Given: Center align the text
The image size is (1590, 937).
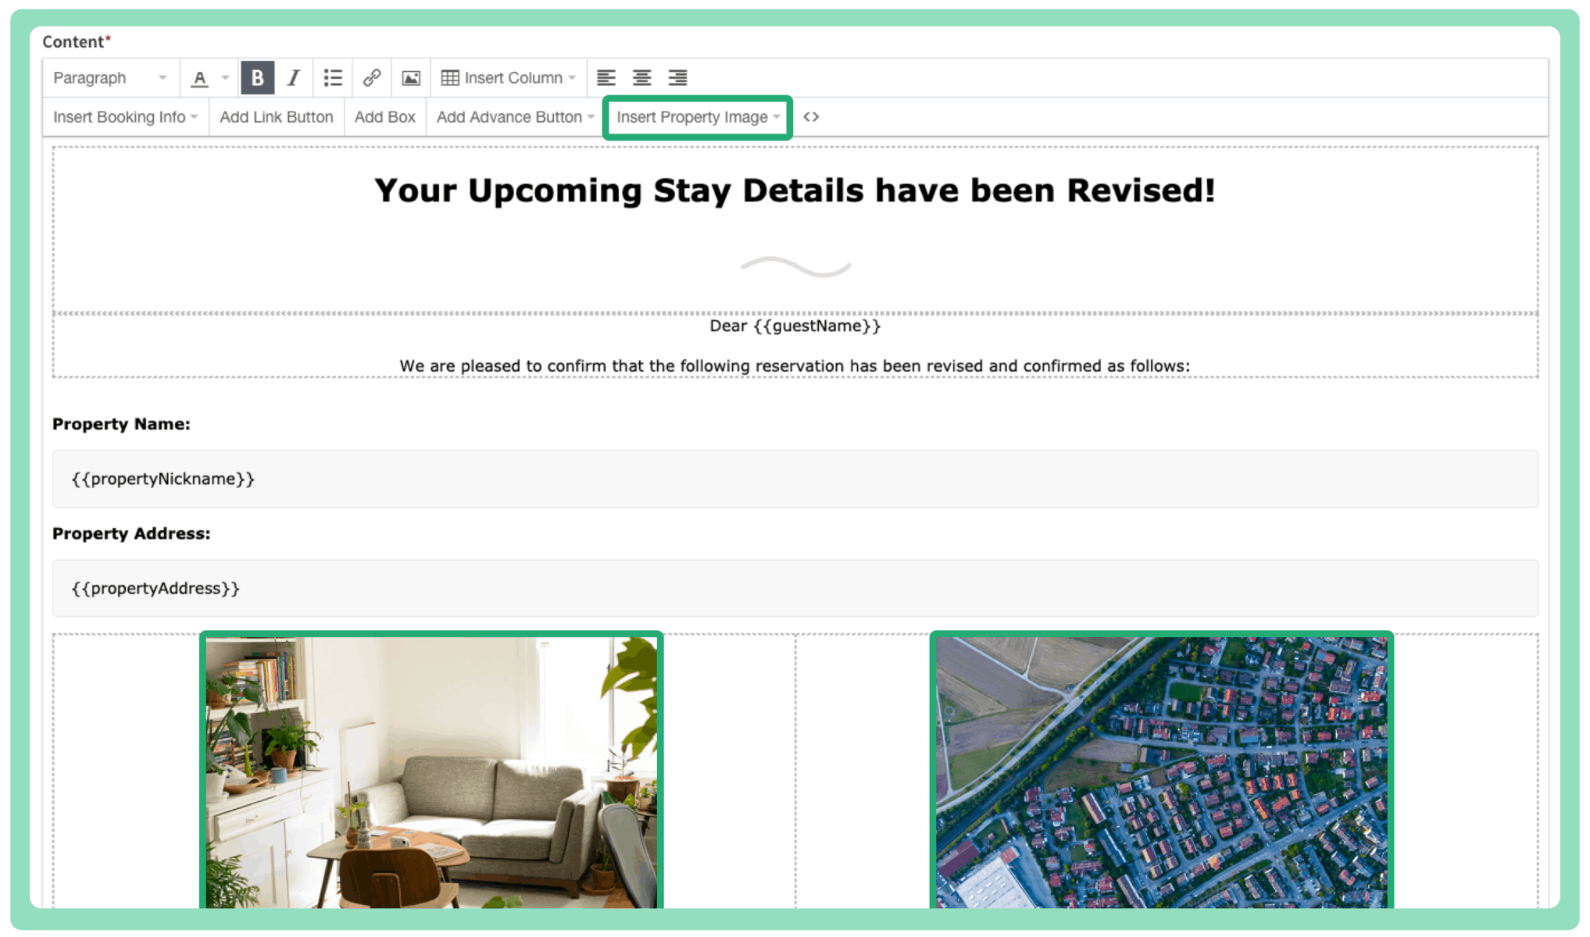Looking at the screenshot, I should click(x=642, y=78).
